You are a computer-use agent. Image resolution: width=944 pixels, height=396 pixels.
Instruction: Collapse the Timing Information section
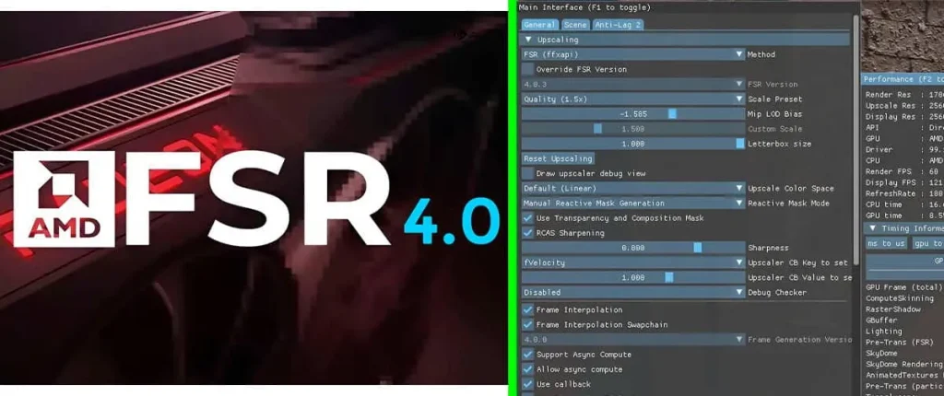(x=904, y=228)
